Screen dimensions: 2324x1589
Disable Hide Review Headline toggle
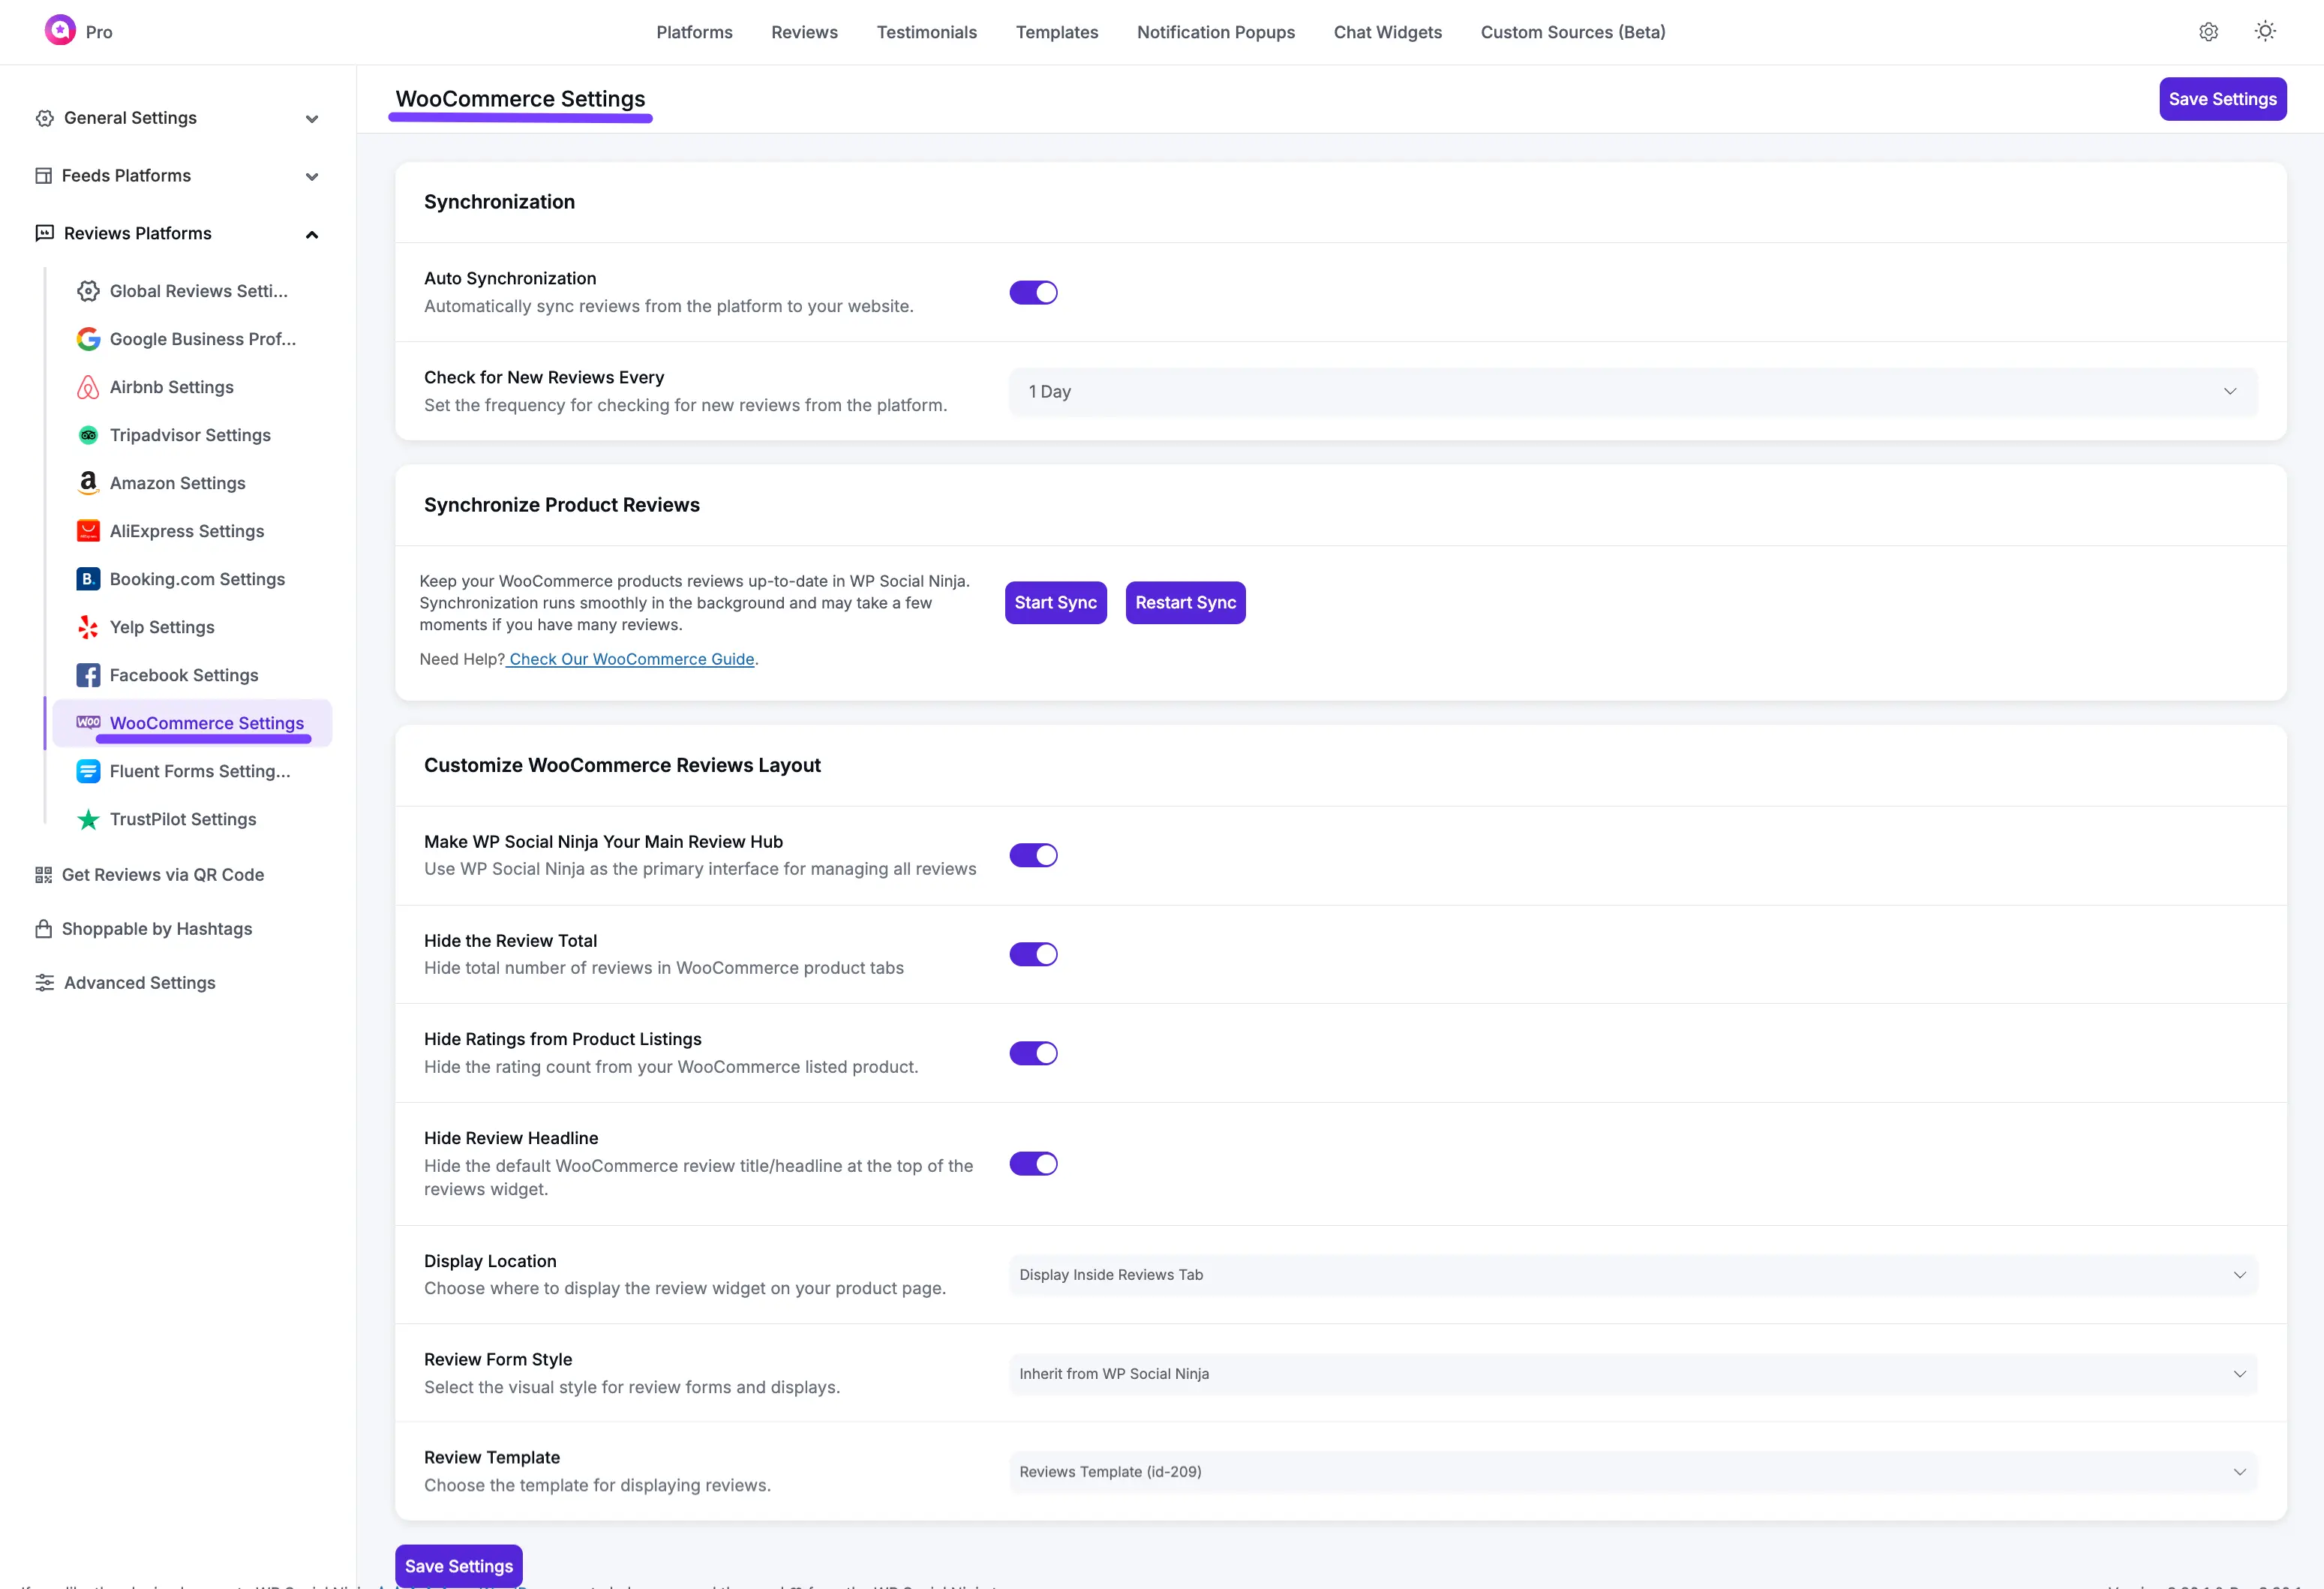point(1033,1163)
